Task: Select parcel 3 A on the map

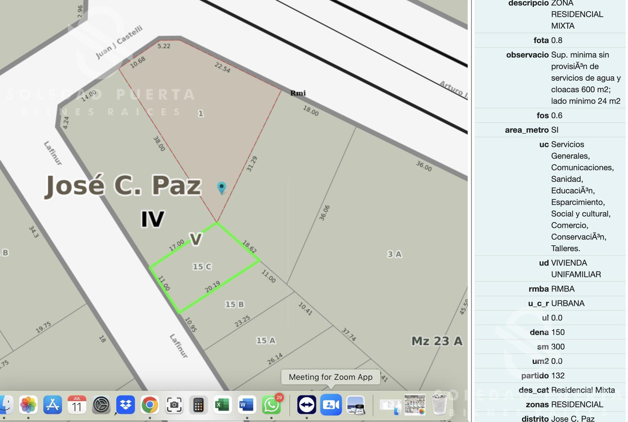Action: 394,254
